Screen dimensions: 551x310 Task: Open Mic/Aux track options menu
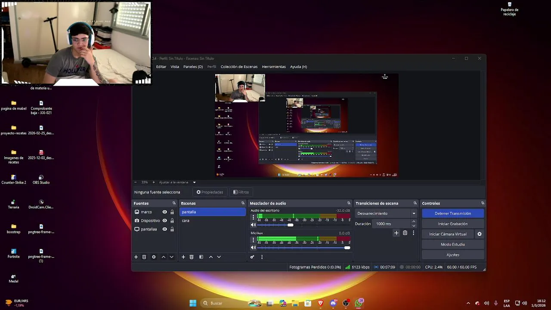click(254, 240)
